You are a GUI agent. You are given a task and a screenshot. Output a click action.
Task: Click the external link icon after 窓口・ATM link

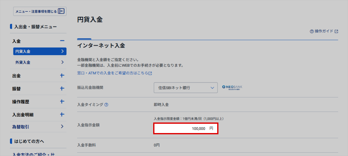150,74
